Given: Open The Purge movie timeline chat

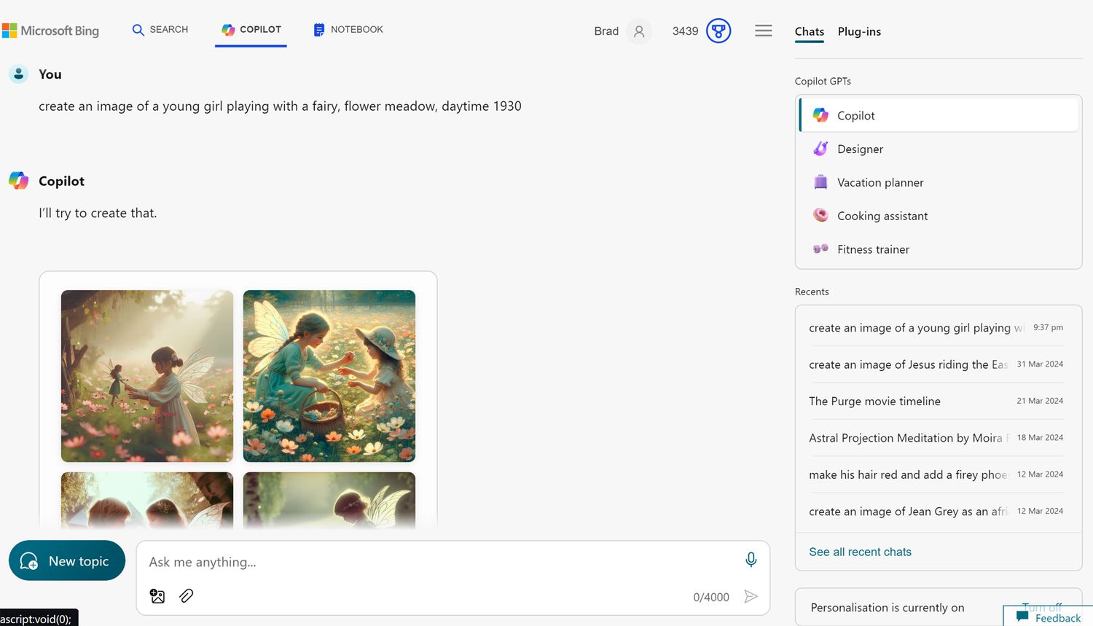Looking at the screenshot, I should 874,401.
